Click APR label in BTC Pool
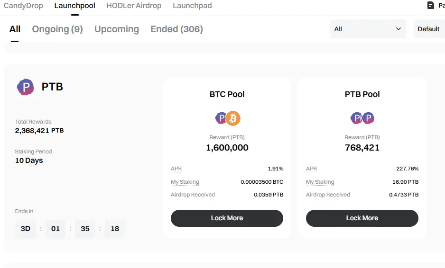This screenshot has width=445, height=268. 176,169
